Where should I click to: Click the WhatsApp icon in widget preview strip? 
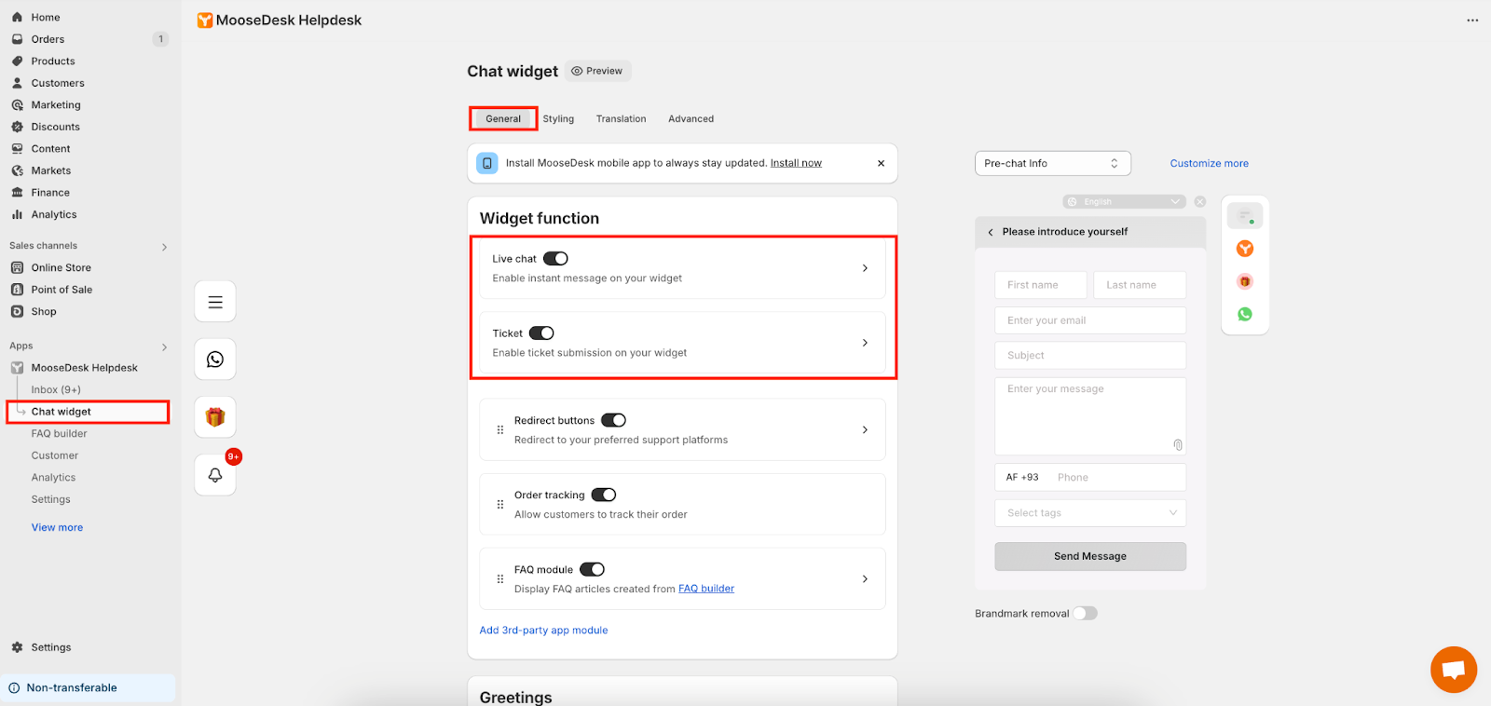1245,314
